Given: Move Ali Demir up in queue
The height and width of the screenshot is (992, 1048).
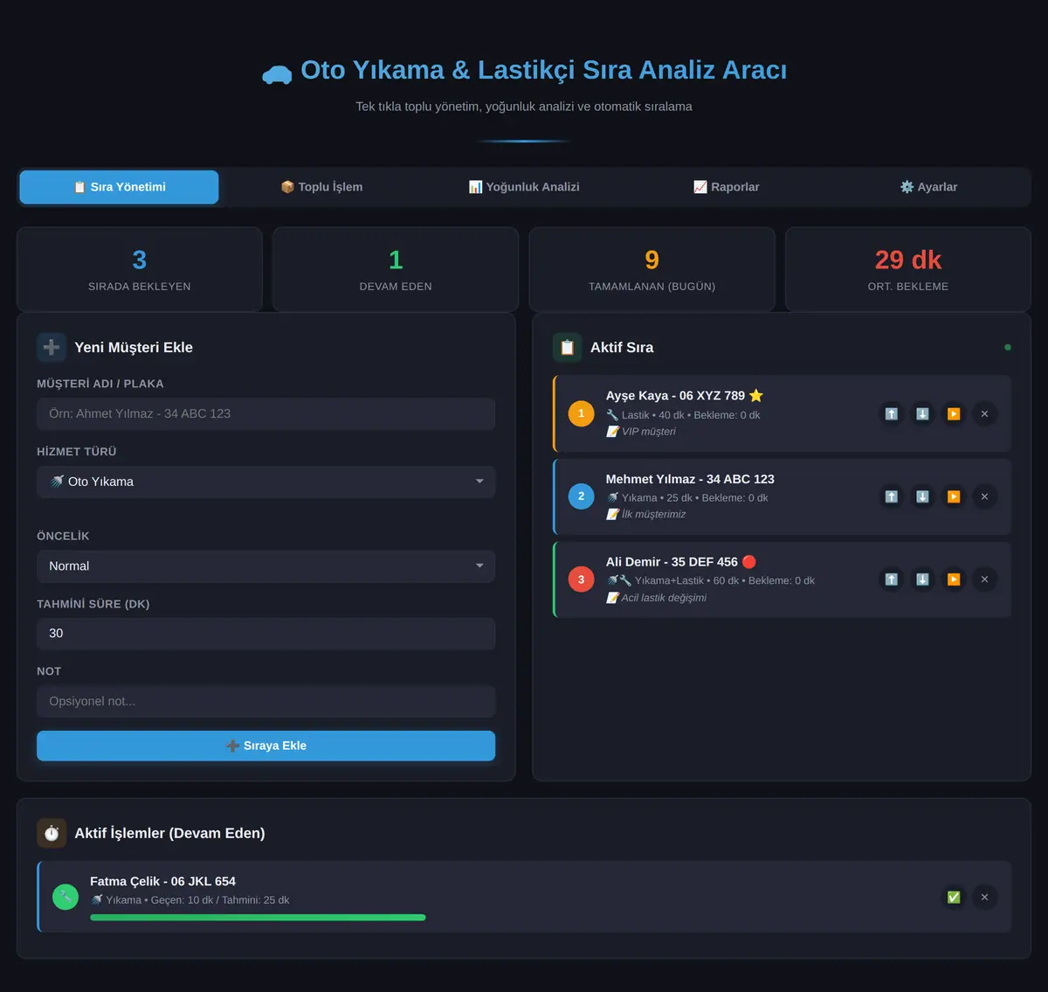Looking at the screenshot, I should 891,579.
